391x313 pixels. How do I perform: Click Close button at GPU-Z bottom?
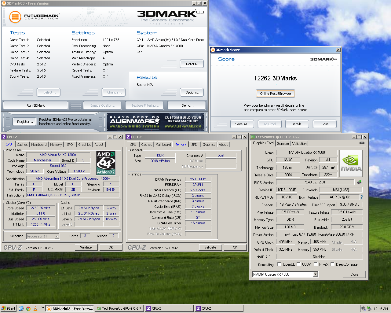pos(354,274)
